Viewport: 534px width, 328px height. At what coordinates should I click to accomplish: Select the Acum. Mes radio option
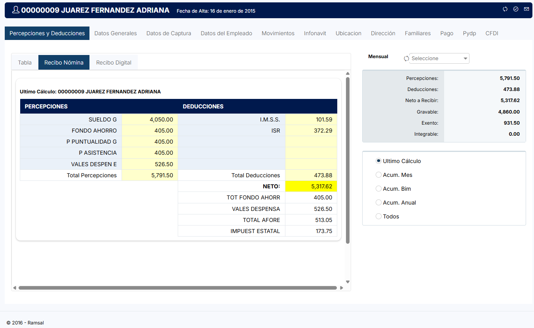(379, 175)
